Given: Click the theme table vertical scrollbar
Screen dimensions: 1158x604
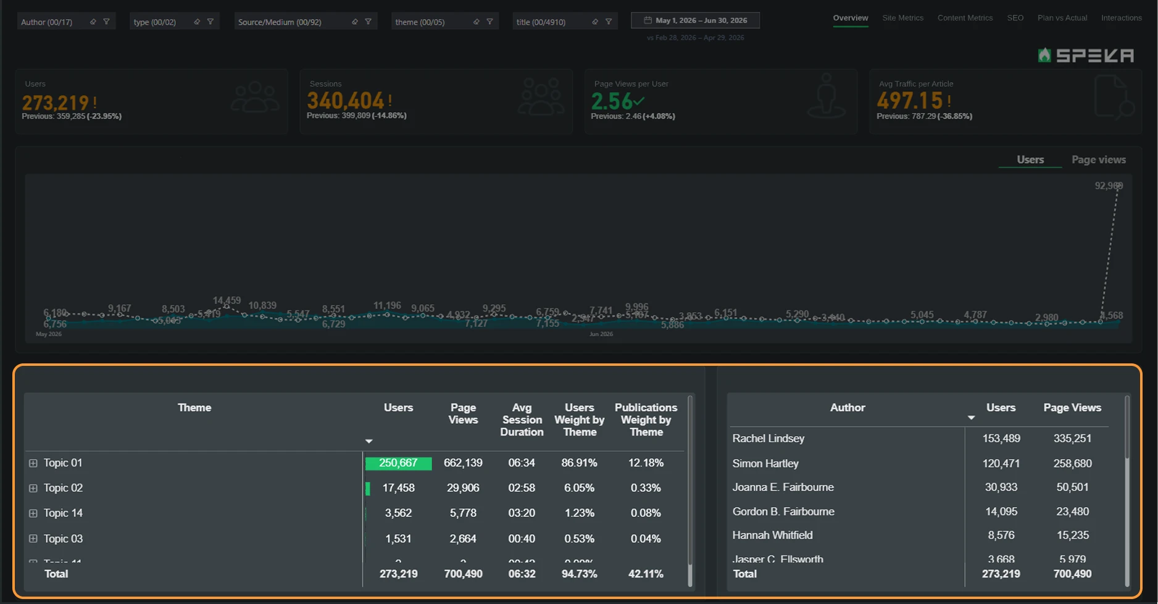Looking at the screenshot, I should [x=690, y=490].
